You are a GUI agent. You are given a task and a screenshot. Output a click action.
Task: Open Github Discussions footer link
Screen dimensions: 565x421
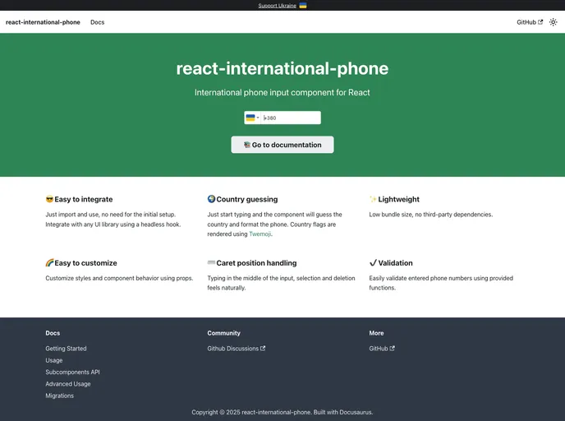[237, 349]
